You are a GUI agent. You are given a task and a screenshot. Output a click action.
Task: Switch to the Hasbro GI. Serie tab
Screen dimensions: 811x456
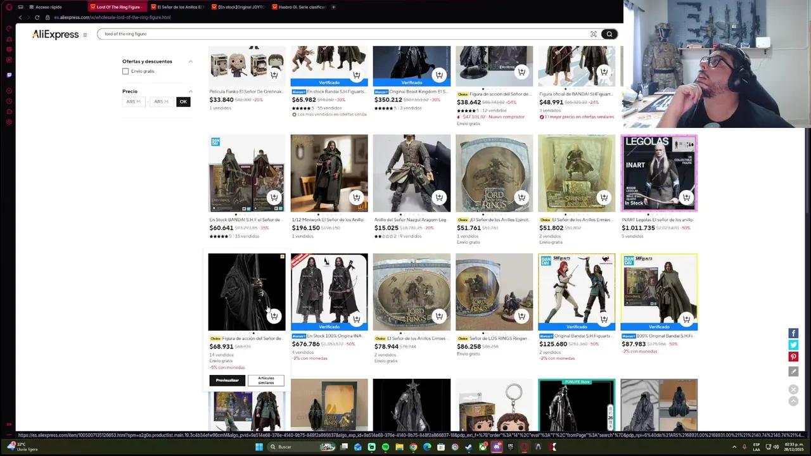(298, 7)
